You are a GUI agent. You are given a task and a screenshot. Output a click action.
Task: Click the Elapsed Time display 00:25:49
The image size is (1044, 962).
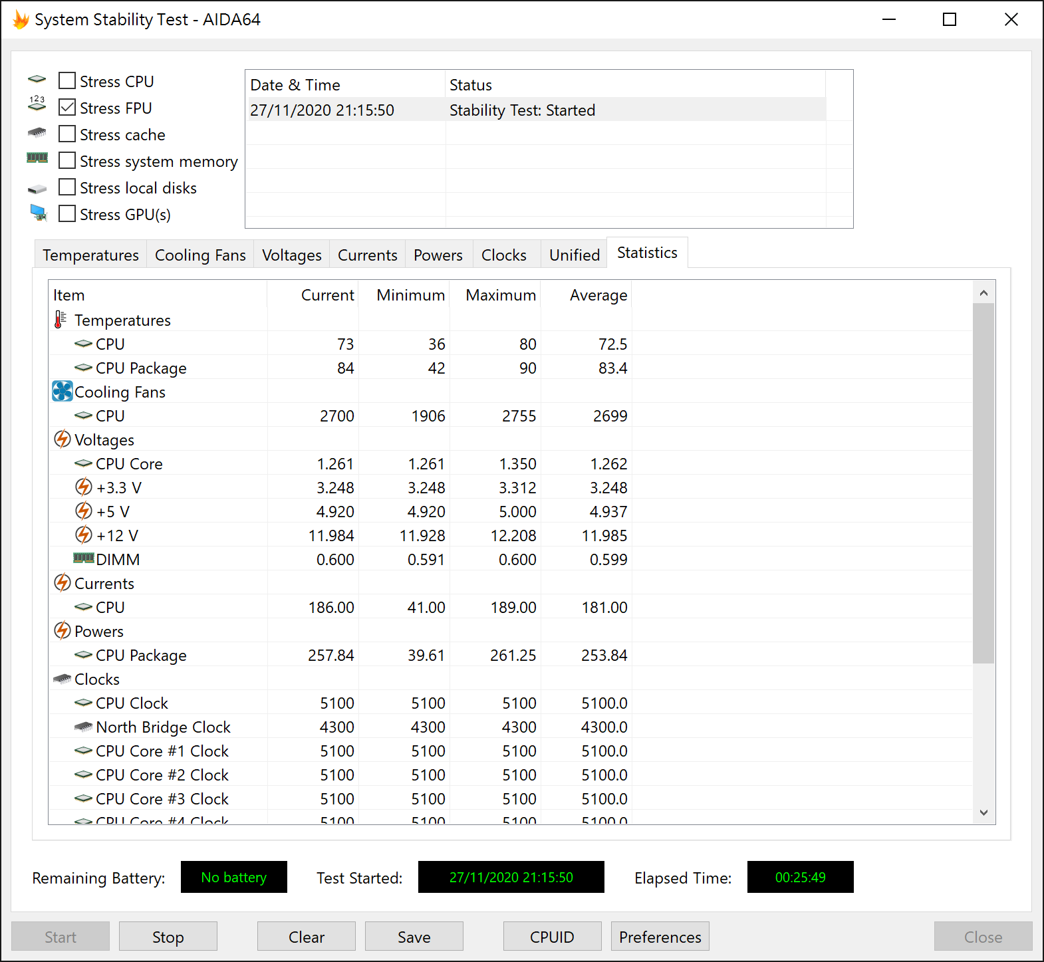801,877
